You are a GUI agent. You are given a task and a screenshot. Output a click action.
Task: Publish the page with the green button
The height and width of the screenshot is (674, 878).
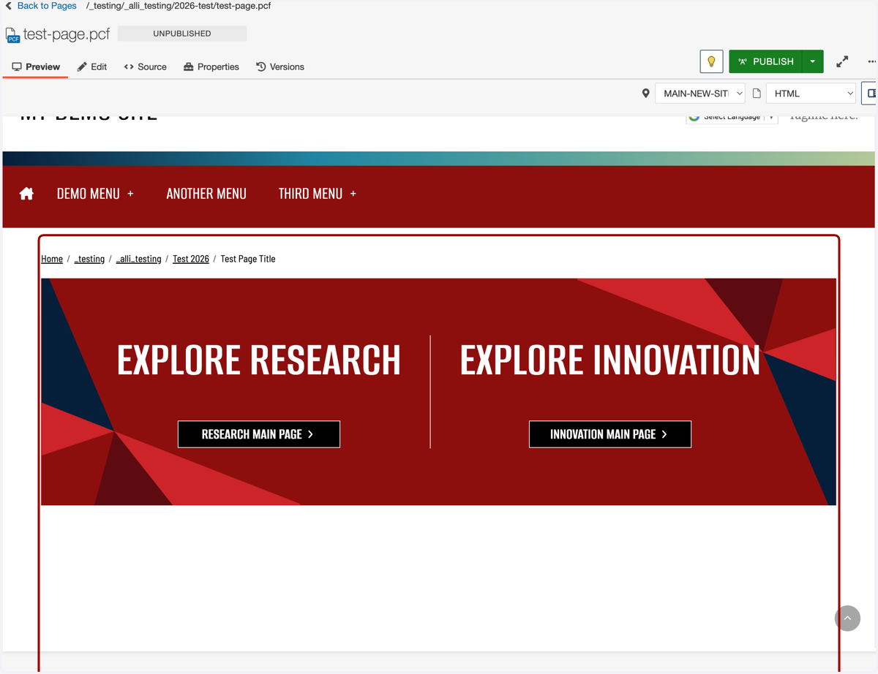pyautogui.click(x=766, y=61)
